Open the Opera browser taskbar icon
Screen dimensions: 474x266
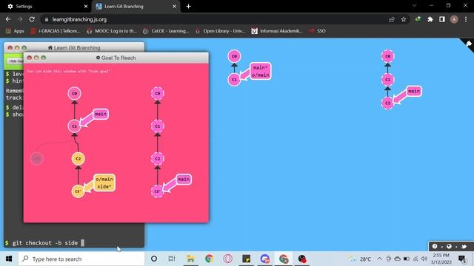[x=228, y=259]
